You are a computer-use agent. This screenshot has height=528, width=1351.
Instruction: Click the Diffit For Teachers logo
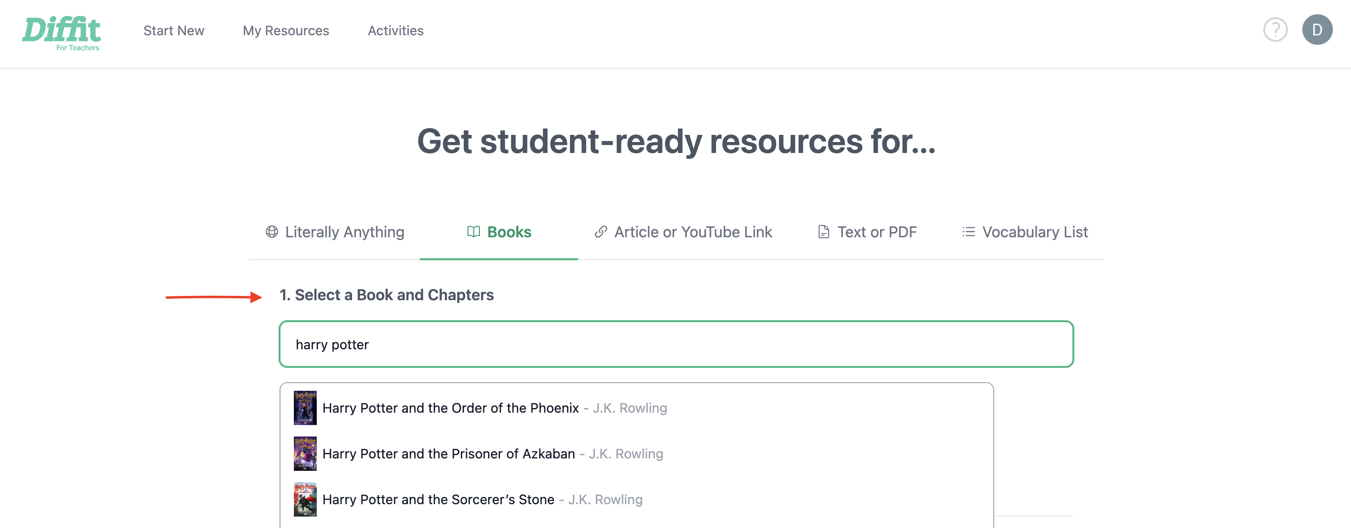click(62, 33)
